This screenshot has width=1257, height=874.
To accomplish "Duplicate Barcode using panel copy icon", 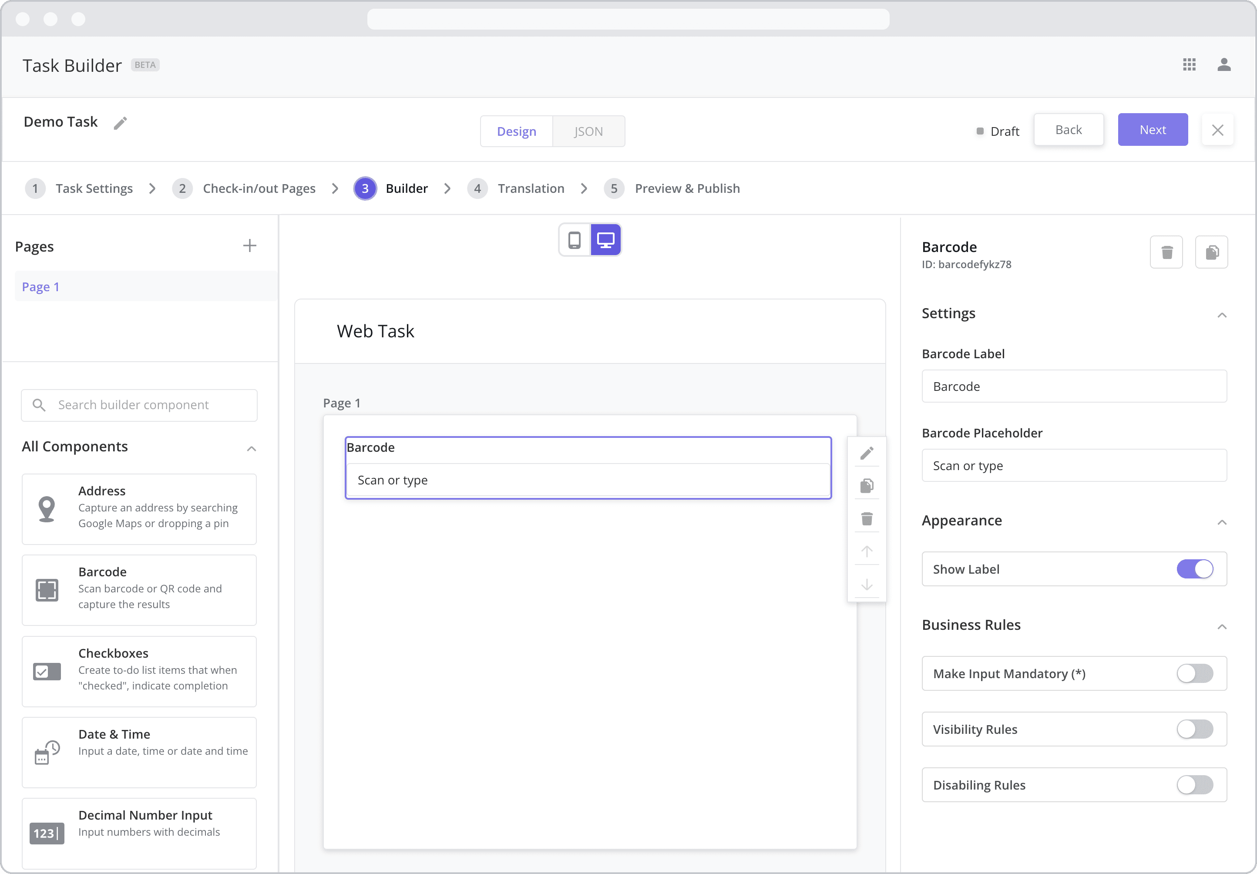I will (1212, 252).
